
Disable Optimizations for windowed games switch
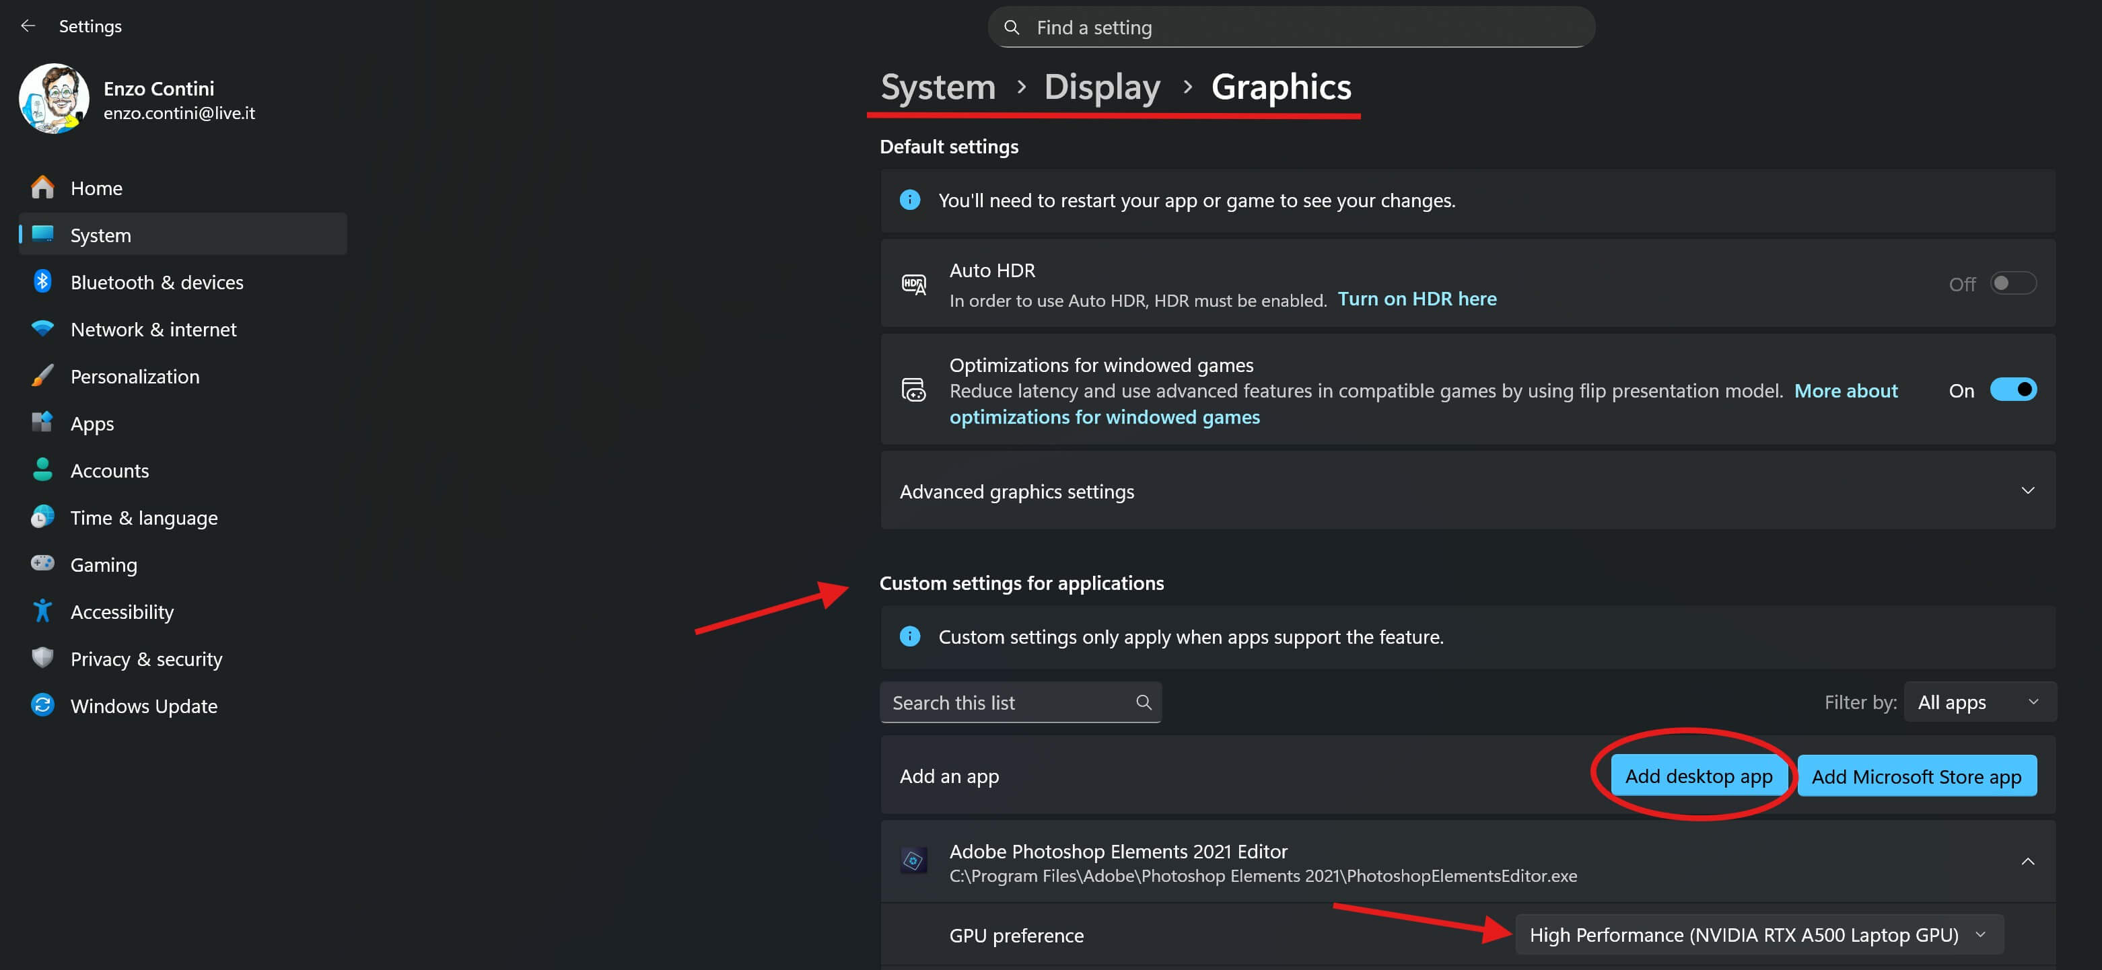point(2012,390)
